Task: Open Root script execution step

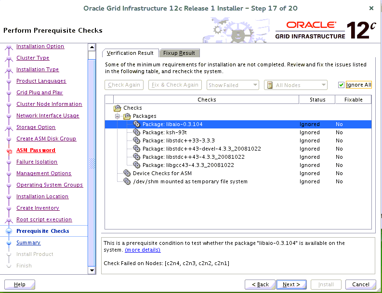Action: tap(44, 219)
